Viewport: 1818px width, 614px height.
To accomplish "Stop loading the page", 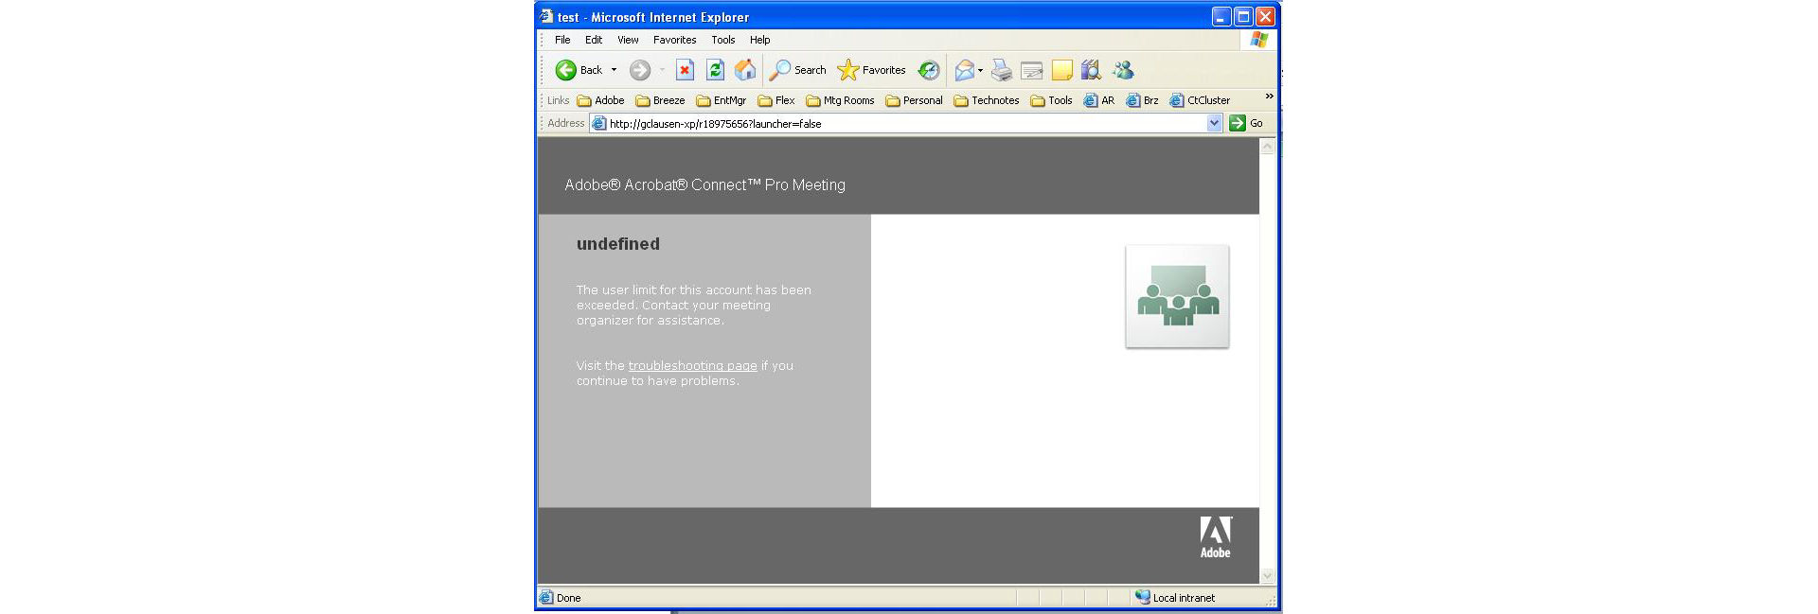I will [685, 70].
